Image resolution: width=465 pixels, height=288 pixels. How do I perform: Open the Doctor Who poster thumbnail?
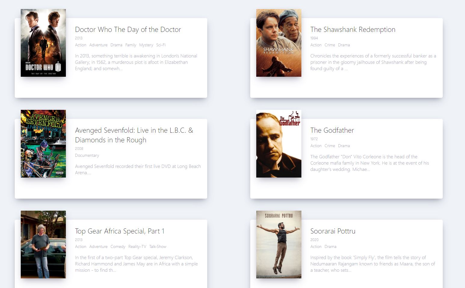pos(43,43)
